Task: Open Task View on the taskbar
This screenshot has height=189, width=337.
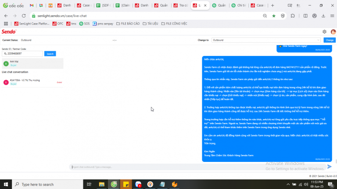Action: pyautogui.click(x=89, y=184)
